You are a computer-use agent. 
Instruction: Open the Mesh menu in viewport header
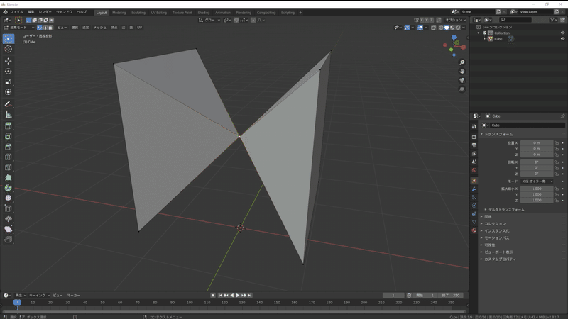(x=99, y=28)
